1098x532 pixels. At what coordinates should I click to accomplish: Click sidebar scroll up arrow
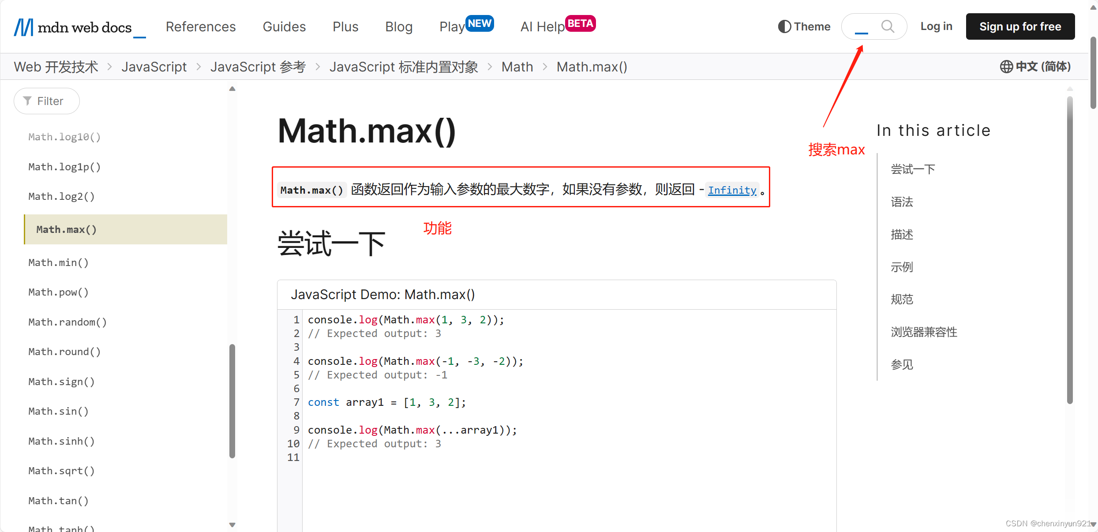(232, 89)
